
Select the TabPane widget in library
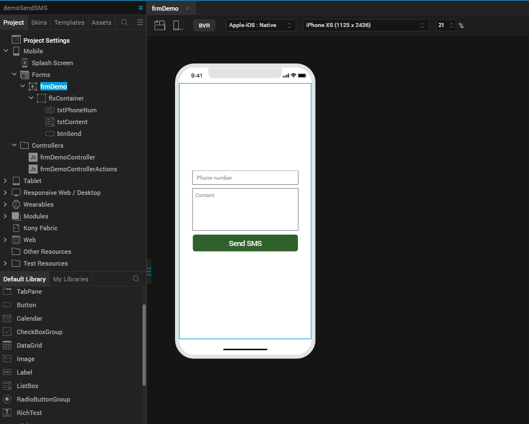click(29, 291)
